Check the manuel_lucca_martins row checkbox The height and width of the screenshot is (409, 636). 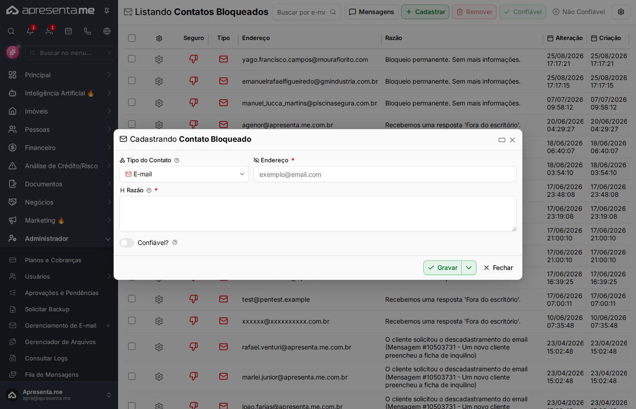click(132, 102)
